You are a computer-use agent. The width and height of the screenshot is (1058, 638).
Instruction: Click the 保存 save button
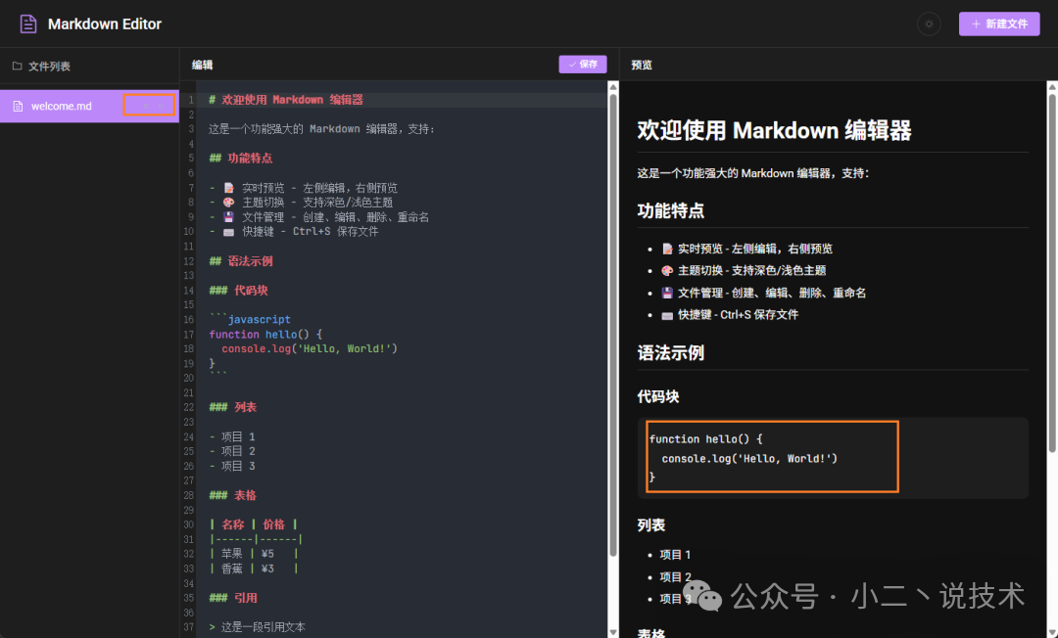(583, 64)
